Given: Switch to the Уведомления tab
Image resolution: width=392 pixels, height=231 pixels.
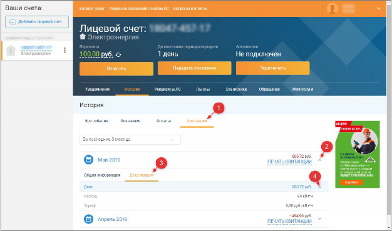Looking at the screenshot, I should point(98,90).
